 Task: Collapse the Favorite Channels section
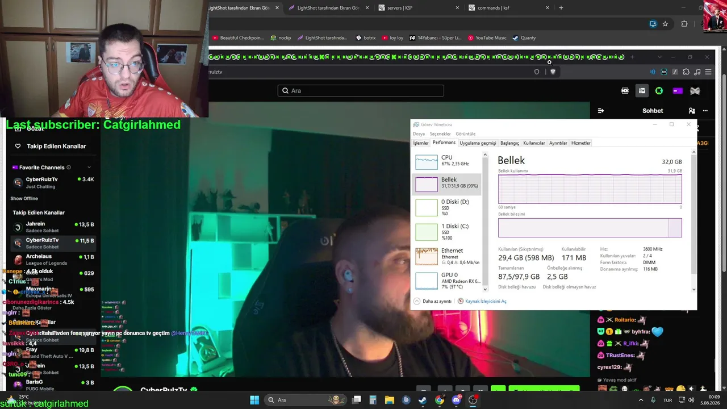[89, 168]
